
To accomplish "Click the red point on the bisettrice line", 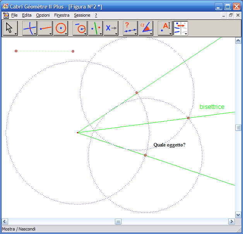I will [188, 118].
